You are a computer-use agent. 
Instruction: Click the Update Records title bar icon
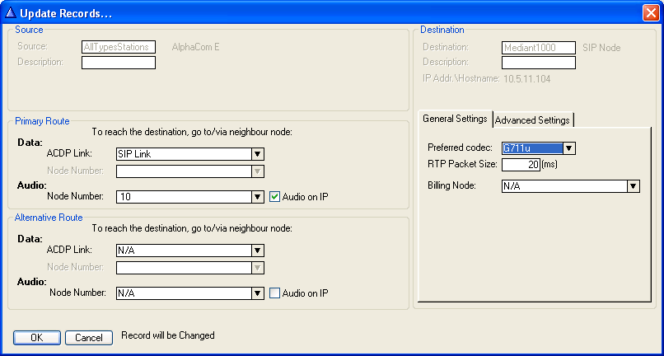tap(11, 12)
